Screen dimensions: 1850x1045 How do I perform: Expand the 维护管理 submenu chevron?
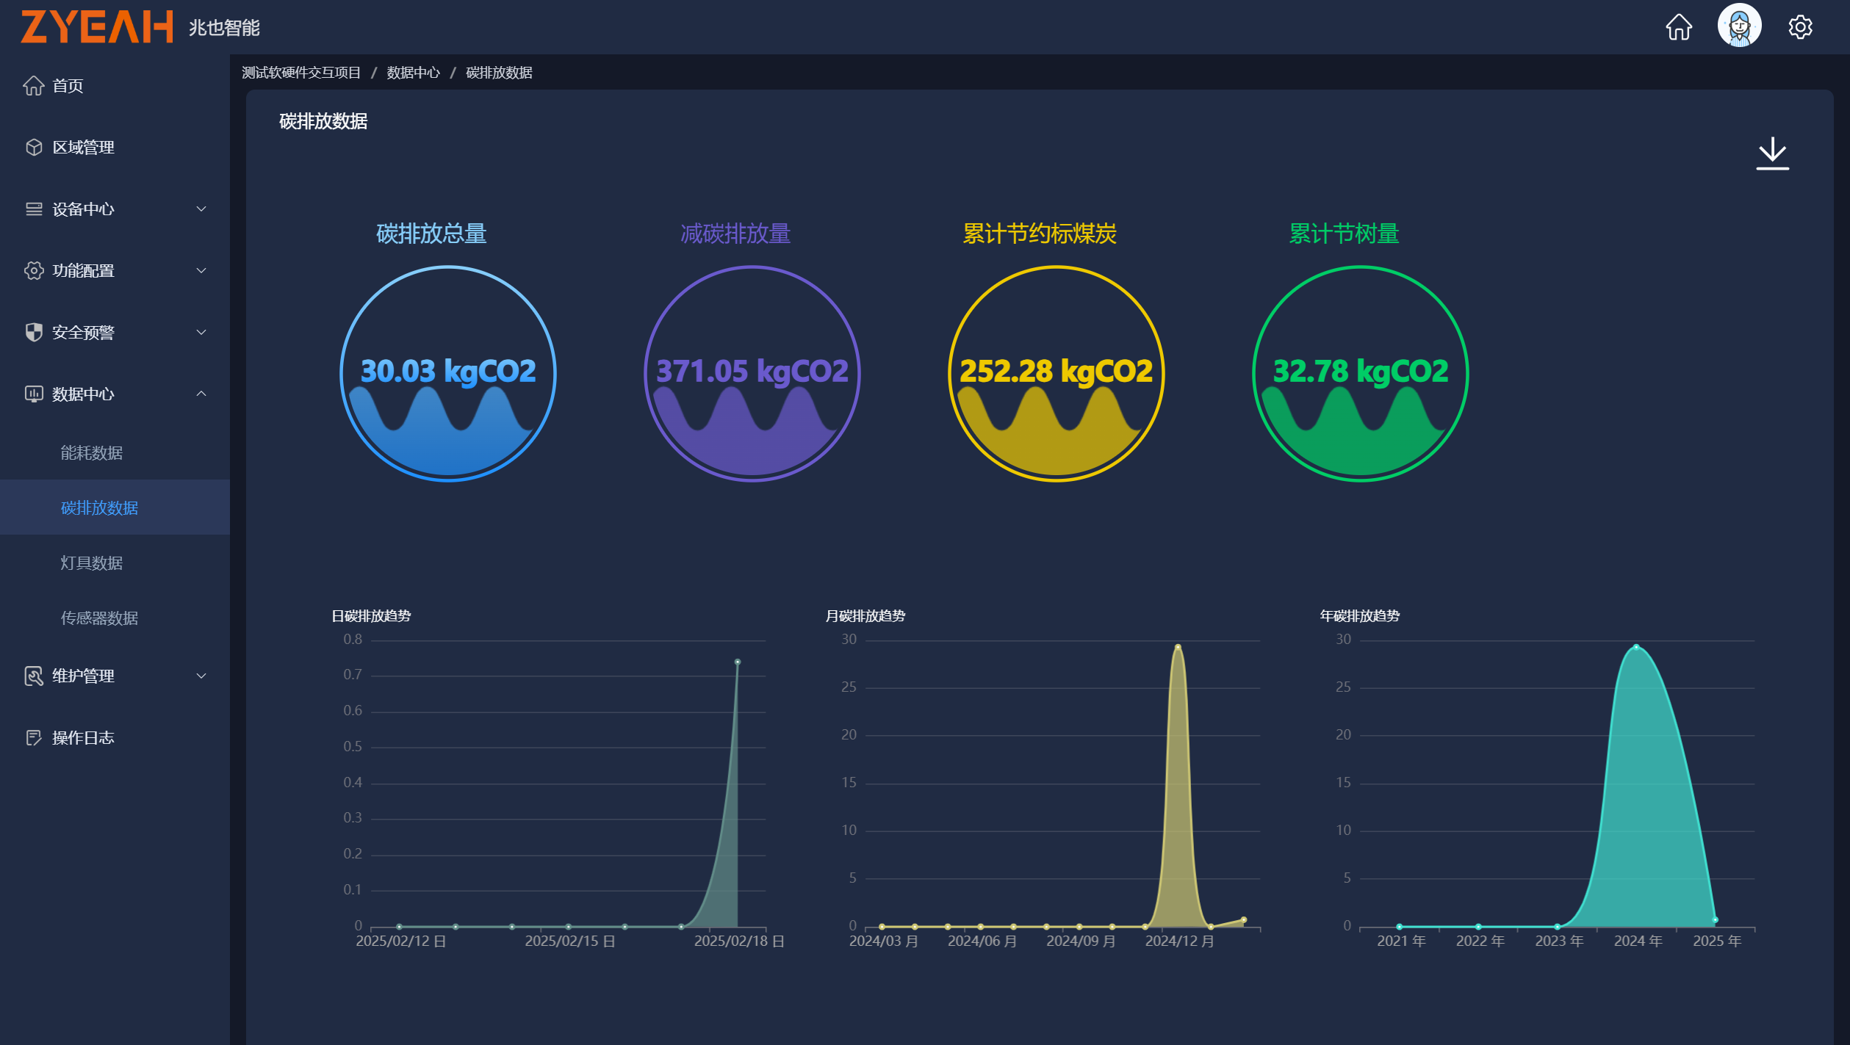coord(201,676)
